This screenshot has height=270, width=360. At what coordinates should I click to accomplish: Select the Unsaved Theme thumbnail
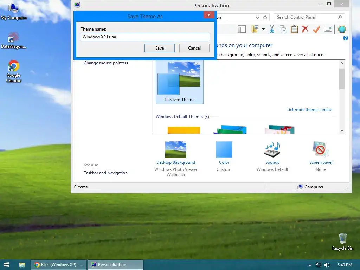pos(179,82)
